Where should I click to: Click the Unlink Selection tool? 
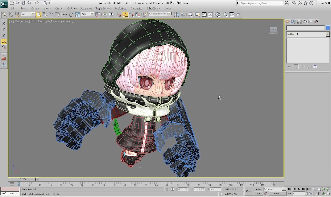(x=11, y=15)
